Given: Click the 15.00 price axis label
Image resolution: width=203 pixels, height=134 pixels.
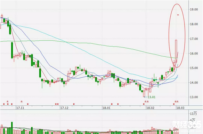Looking at the screenshot, I should click(x=194, y=68).
